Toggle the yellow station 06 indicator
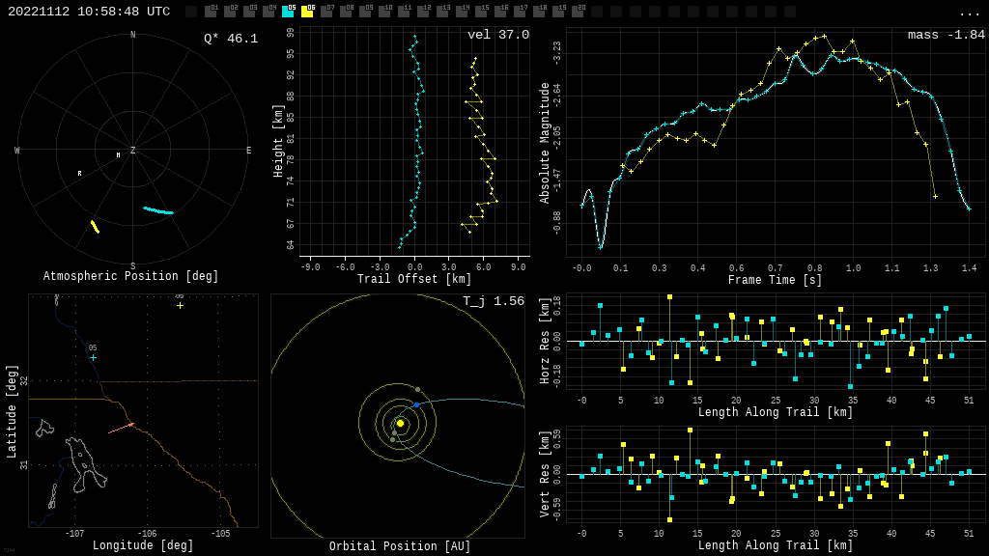 tap(307, 12)
